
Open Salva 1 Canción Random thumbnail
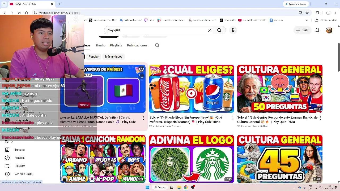103,159
